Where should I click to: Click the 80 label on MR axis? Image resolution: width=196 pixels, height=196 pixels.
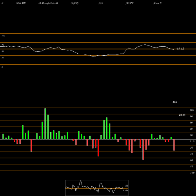pyautogui.click(x=191, y=116)
